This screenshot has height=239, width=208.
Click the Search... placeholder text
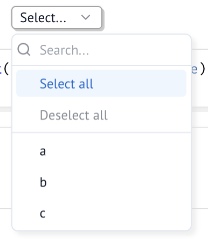(x=64, y=50)
